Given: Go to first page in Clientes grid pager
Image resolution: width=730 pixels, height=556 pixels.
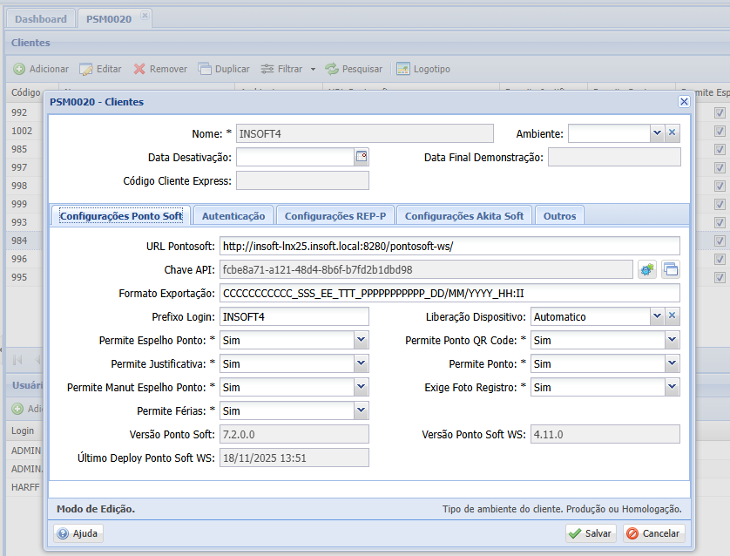Looking at the screenshot, I should point(17,360).
